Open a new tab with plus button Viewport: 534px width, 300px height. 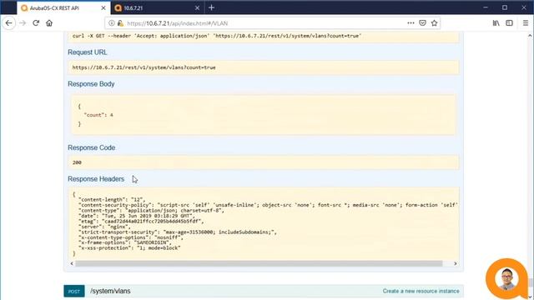point(211,7)
